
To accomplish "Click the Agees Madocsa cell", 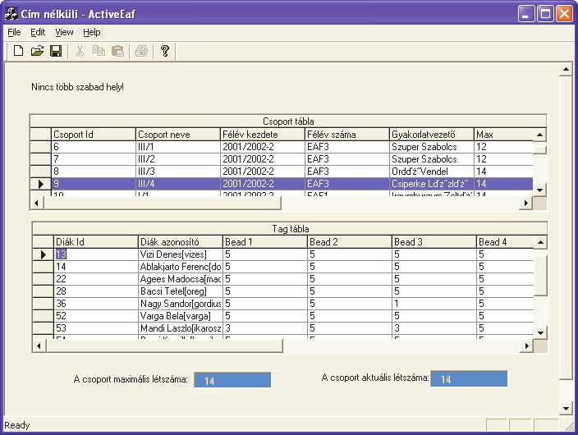I will point(181,279).
